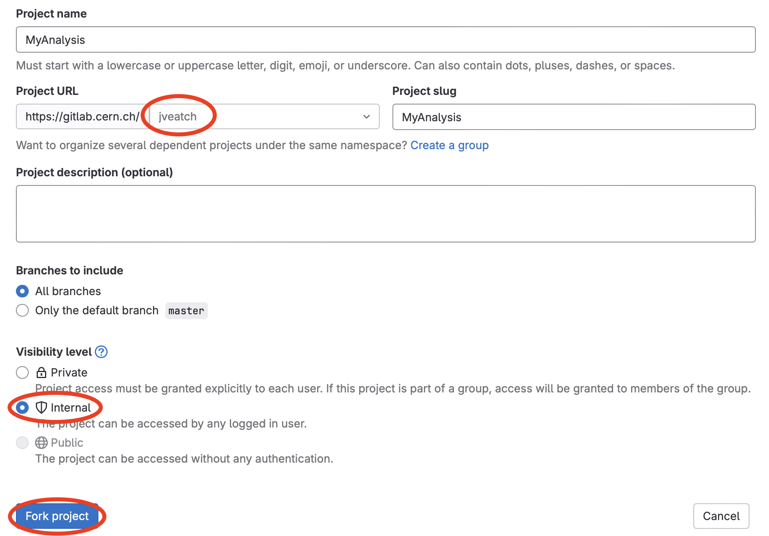Image resolution: width=769 pixels, height=536 pixels.
Task: Select the Internal visibility radio button
Action: (x=22, y=408)
